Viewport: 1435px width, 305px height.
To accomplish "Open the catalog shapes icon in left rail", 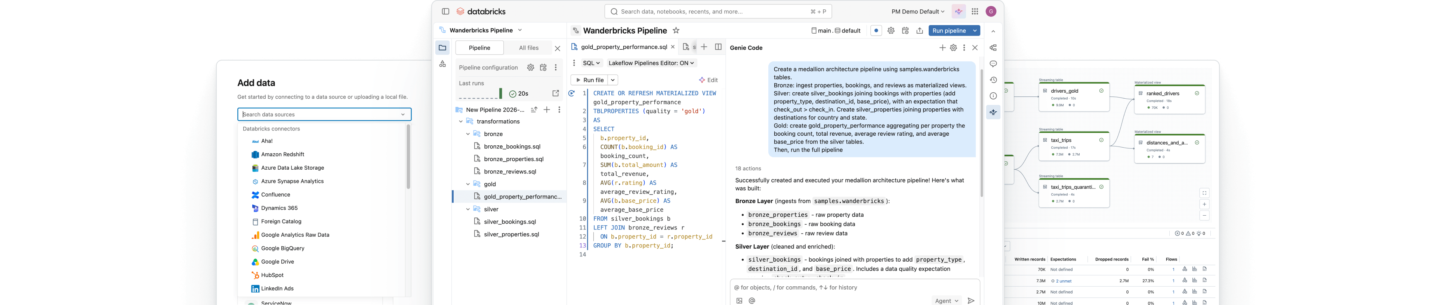I will pos(442,64).
